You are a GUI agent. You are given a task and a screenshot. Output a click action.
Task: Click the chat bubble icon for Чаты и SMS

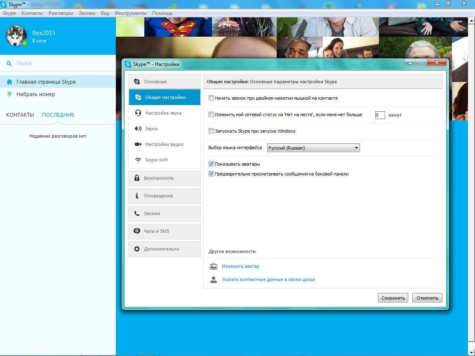[x=137, y=231]
